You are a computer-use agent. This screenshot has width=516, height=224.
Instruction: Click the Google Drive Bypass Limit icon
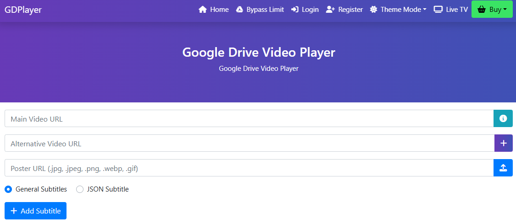[x=239, y=10]
